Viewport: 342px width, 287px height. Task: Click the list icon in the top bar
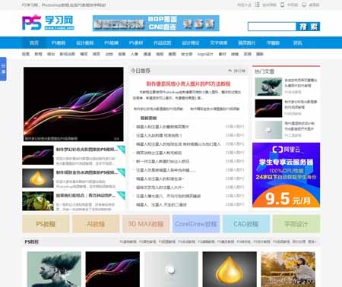click(257, 5)
